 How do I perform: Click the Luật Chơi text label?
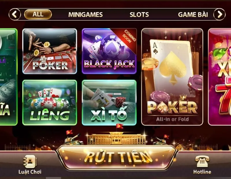coord(30,172)
